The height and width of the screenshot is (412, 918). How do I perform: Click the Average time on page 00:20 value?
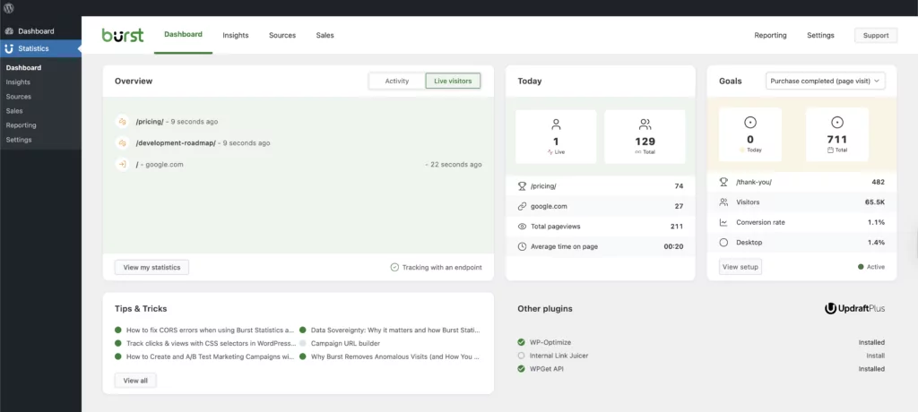673,246
